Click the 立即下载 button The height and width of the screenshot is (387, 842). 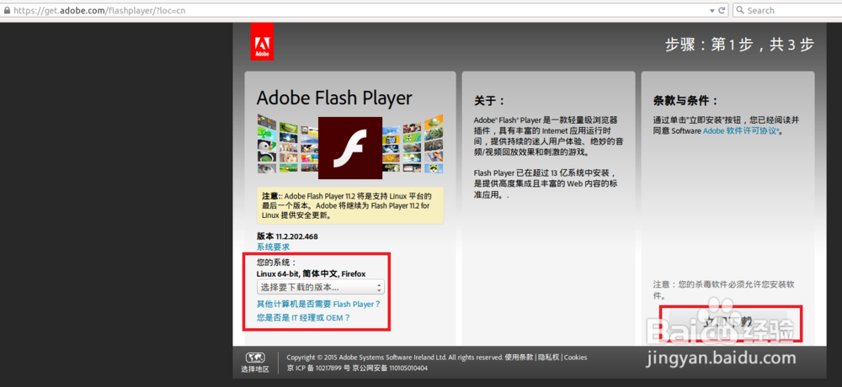[730, 322]
